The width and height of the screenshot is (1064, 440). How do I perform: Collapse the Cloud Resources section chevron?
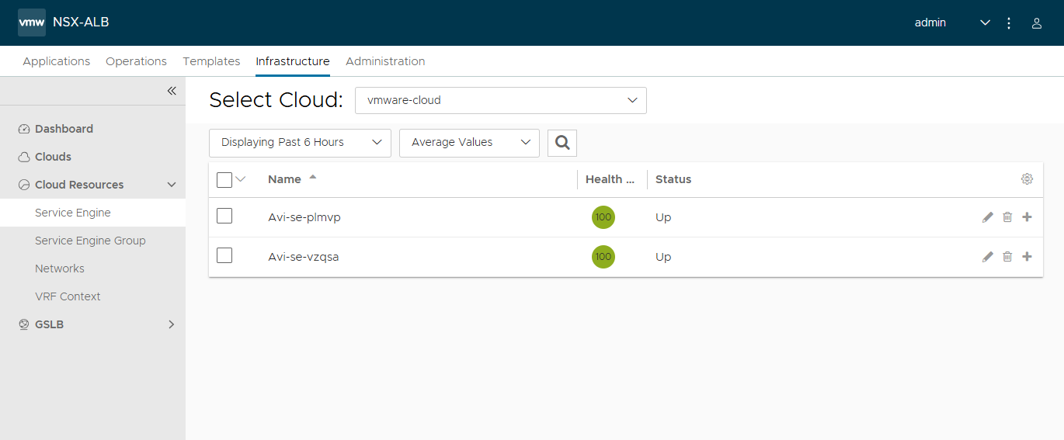point(172,185)
